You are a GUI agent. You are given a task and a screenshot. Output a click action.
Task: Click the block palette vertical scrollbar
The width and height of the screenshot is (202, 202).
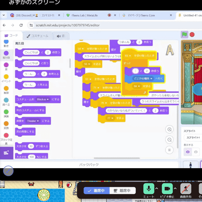pyautogui.click(x=70, y=63)
